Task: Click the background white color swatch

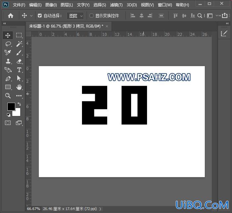Action: pos(17,113)
